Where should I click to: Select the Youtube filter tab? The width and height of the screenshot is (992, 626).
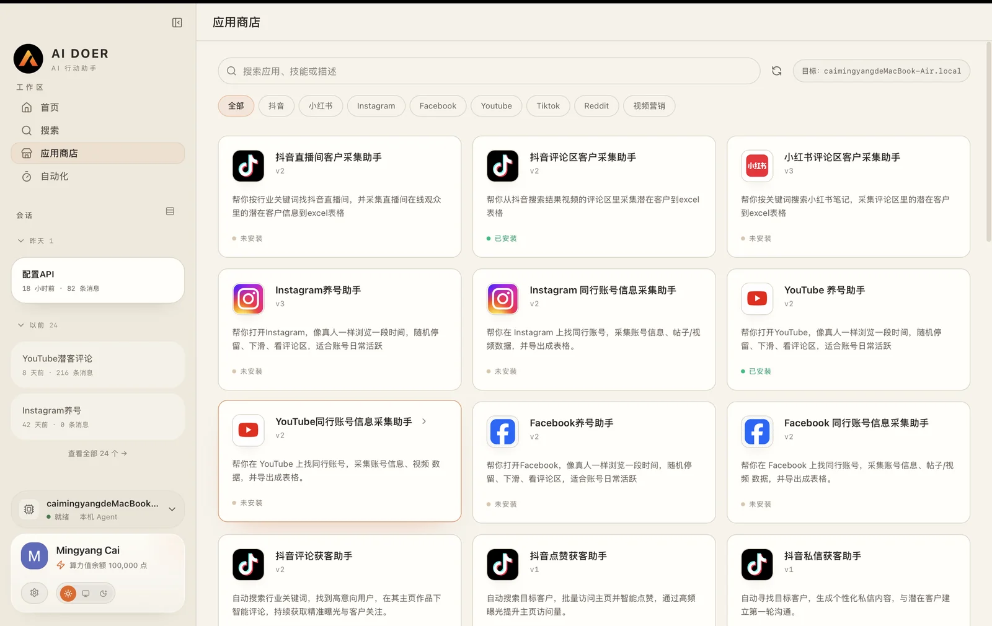[x=496, y=106]
